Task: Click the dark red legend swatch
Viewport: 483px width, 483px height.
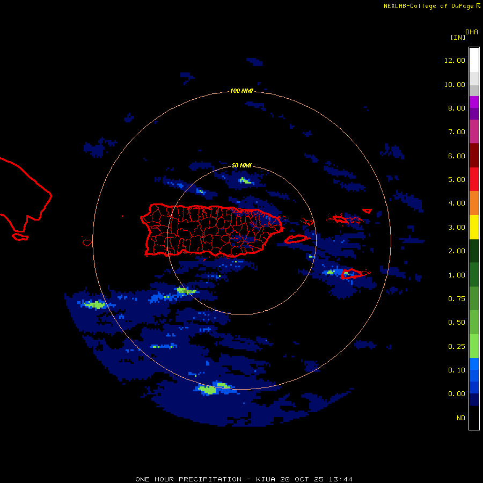Action: point(474,156)
